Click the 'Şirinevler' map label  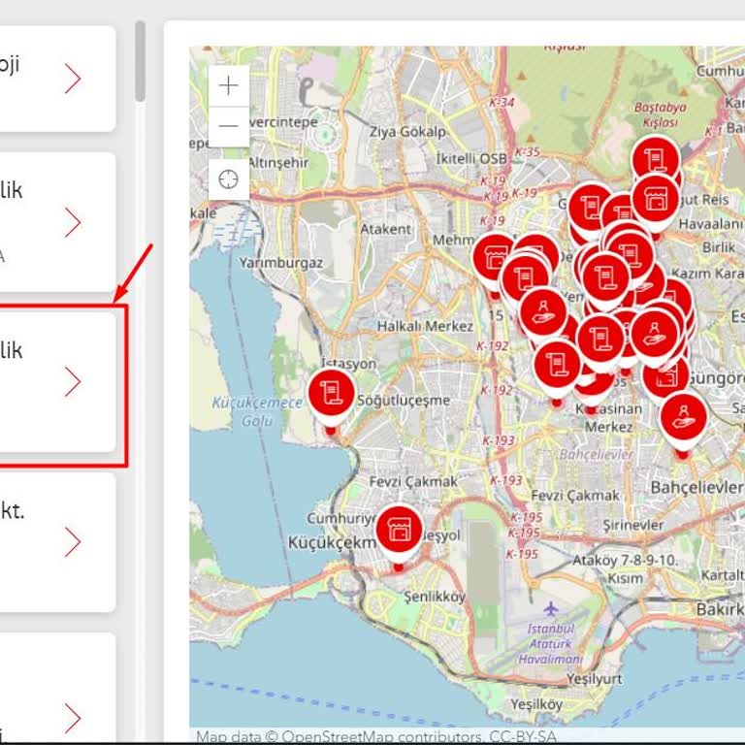click(633, 525)
